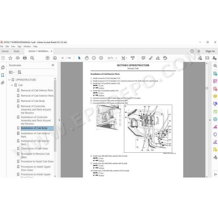Activate the Hand pan tool
Viewport: 218px width, 218px height.
tap(87, 58)
